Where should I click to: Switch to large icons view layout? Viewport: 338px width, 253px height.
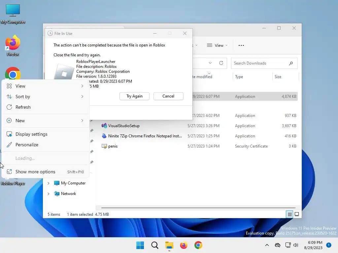click(x=297, y=214)
